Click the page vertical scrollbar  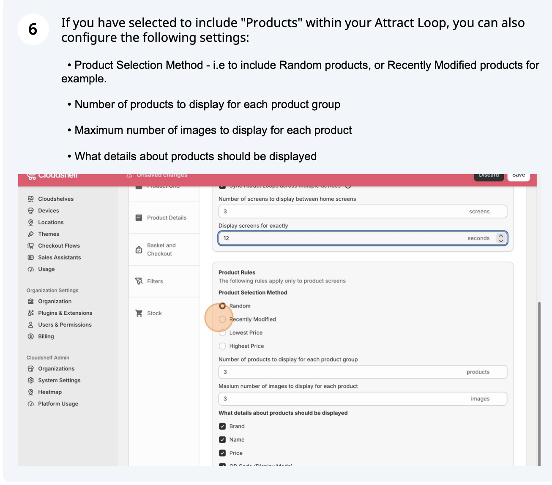[538, 380]
